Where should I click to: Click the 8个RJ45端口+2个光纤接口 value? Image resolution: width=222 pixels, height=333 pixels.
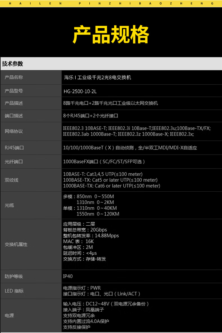[x=90, y=116]
